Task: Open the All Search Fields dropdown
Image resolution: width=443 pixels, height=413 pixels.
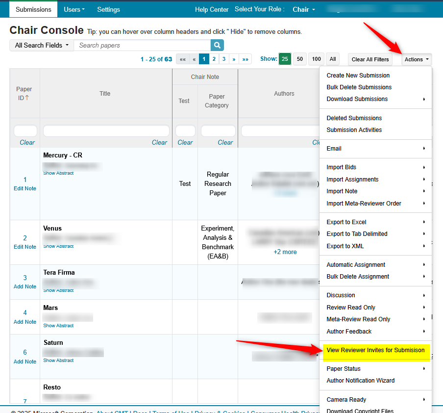Action: [x=42, y=45]
